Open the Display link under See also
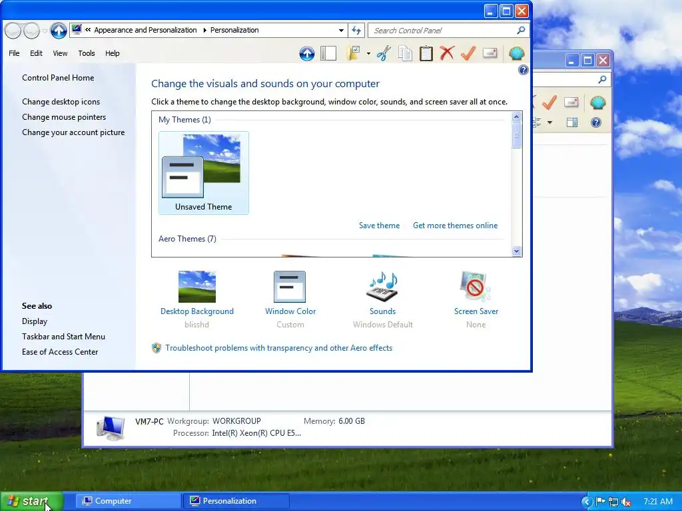The height and width of the screenshot is (511, 682). (x=35, y=321)
